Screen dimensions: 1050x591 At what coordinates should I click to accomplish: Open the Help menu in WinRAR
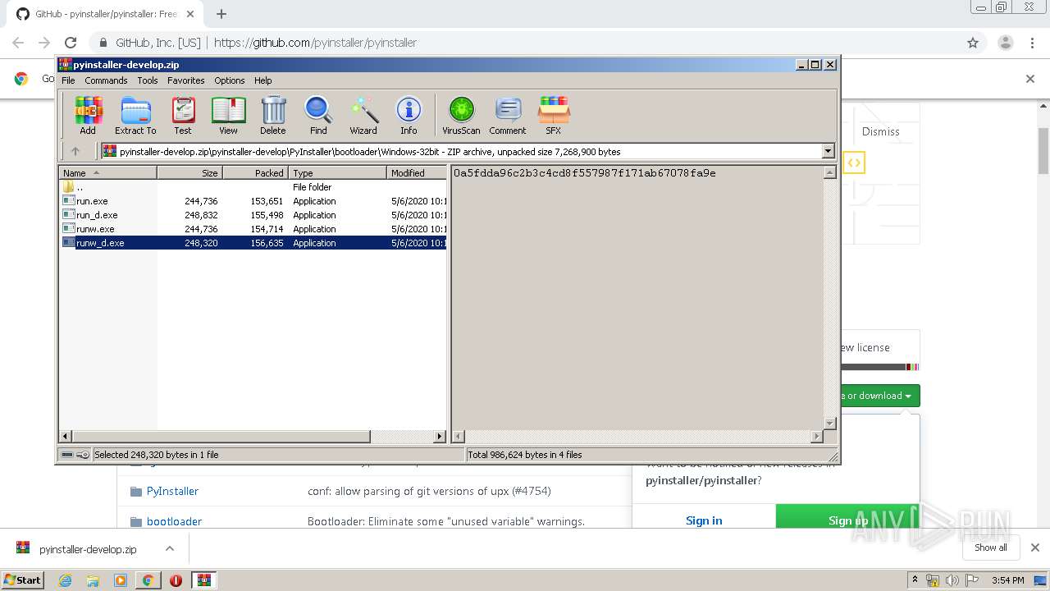262,80
